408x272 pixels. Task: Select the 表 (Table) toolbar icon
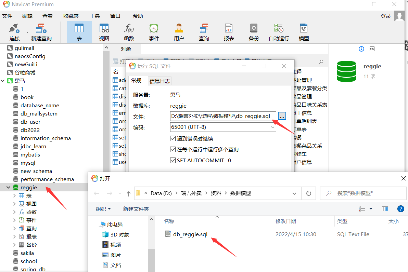click(x=79, y=32)
